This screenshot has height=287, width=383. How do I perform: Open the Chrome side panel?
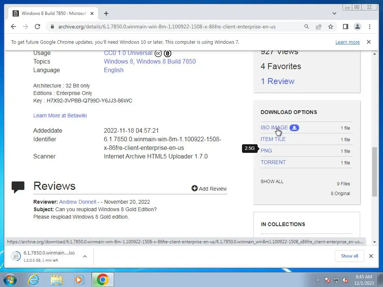(x=345, y=27)
